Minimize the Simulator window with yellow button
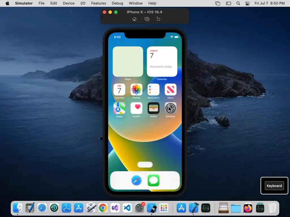The image size is (290, 217). click(110, 12)
